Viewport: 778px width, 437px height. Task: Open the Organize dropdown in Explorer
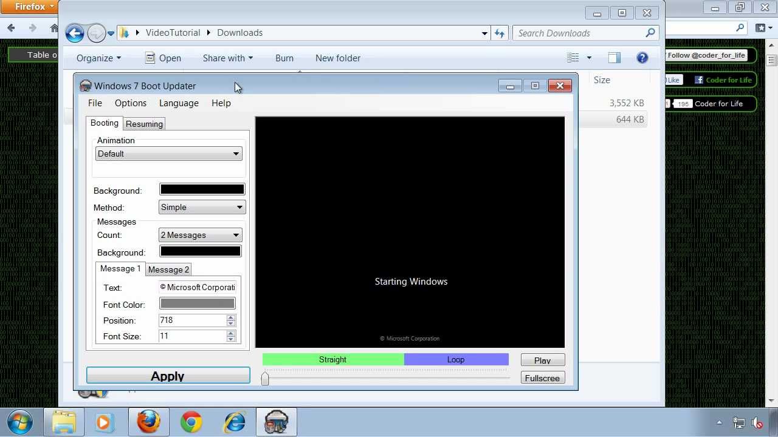pos(98,58)
